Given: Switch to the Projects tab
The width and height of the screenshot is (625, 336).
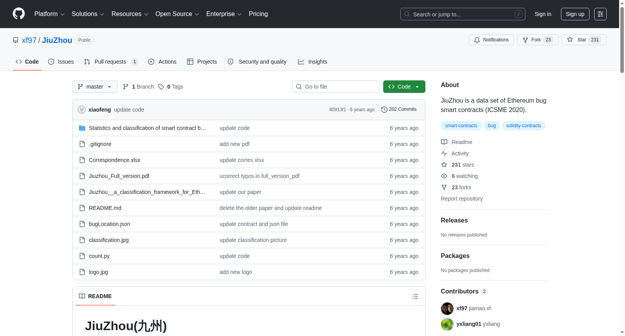Looking at the screenshot, I should point(202,62).
